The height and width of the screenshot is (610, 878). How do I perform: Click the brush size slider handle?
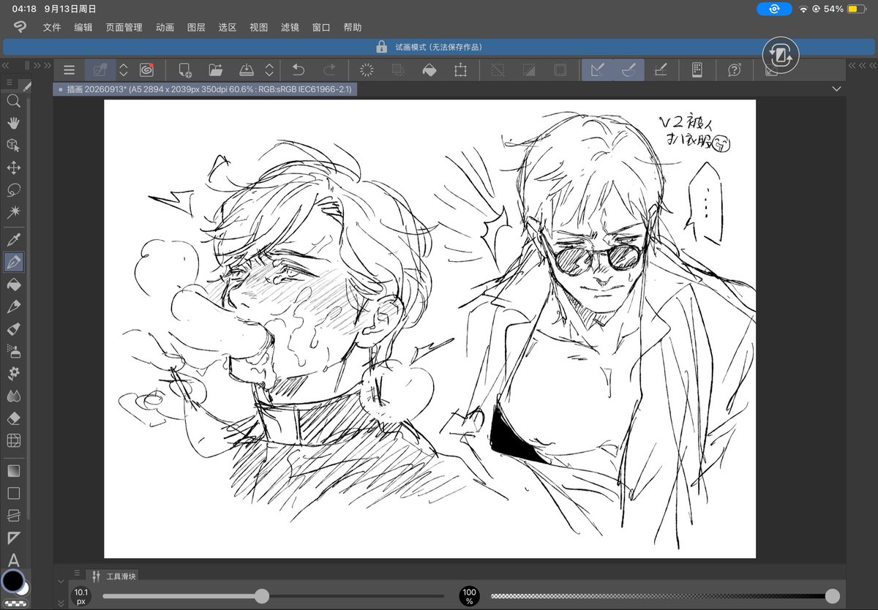click(x=262, y=596)
